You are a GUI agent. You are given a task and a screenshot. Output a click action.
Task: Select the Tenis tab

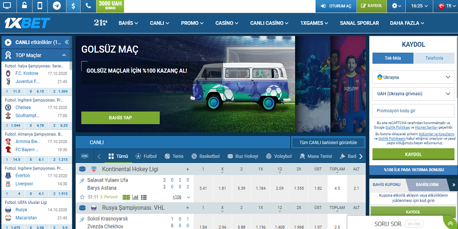(174, 156)
